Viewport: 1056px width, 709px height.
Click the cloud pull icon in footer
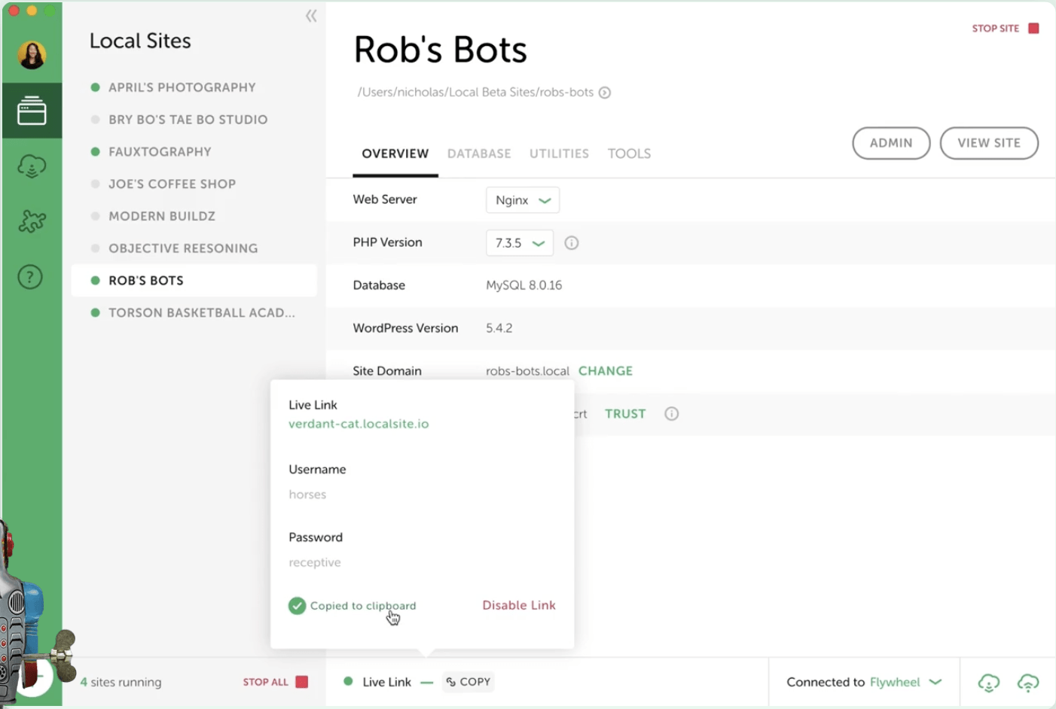988,683
